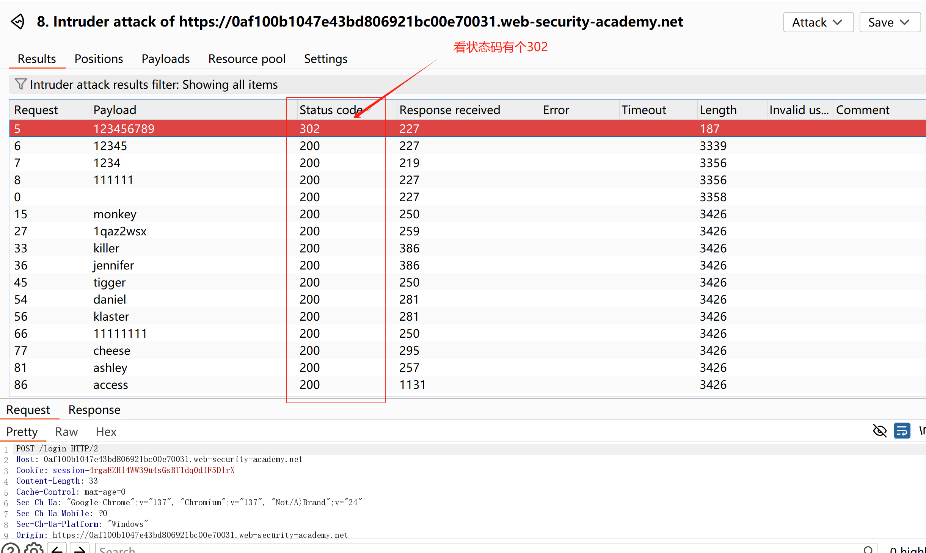Viewport: 926px width, 553px height.
Task: Click the Intruder target icon beside title
Action: click(18, 22)
